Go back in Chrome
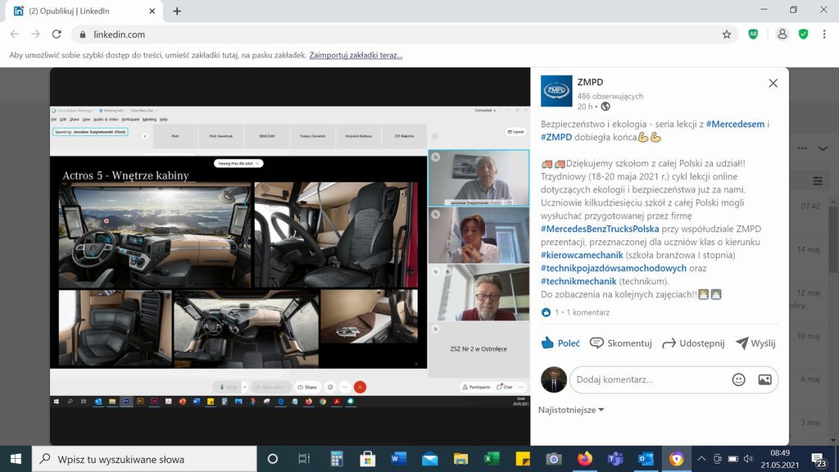 pos(15,34)
